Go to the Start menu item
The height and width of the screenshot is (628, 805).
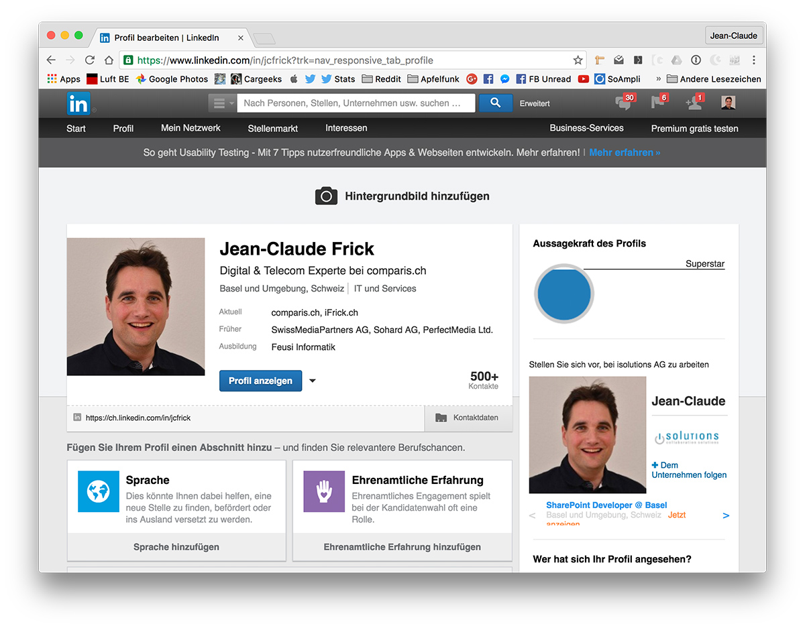click(76, 128)
